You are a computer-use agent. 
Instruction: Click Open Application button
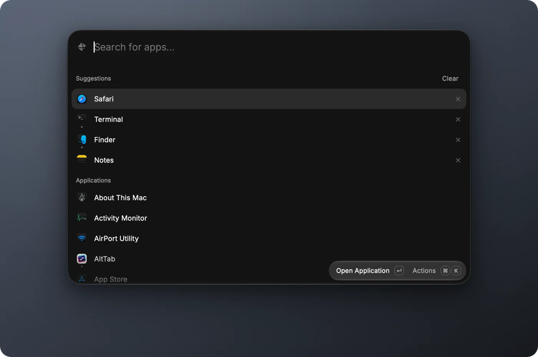tap(363, 271)
